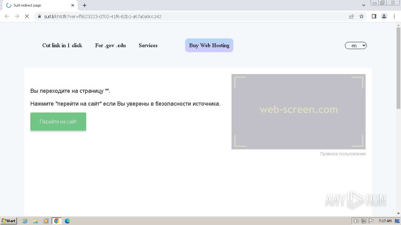
Task: Open the Windows Start menu
Action: click(x=9, y=221)
